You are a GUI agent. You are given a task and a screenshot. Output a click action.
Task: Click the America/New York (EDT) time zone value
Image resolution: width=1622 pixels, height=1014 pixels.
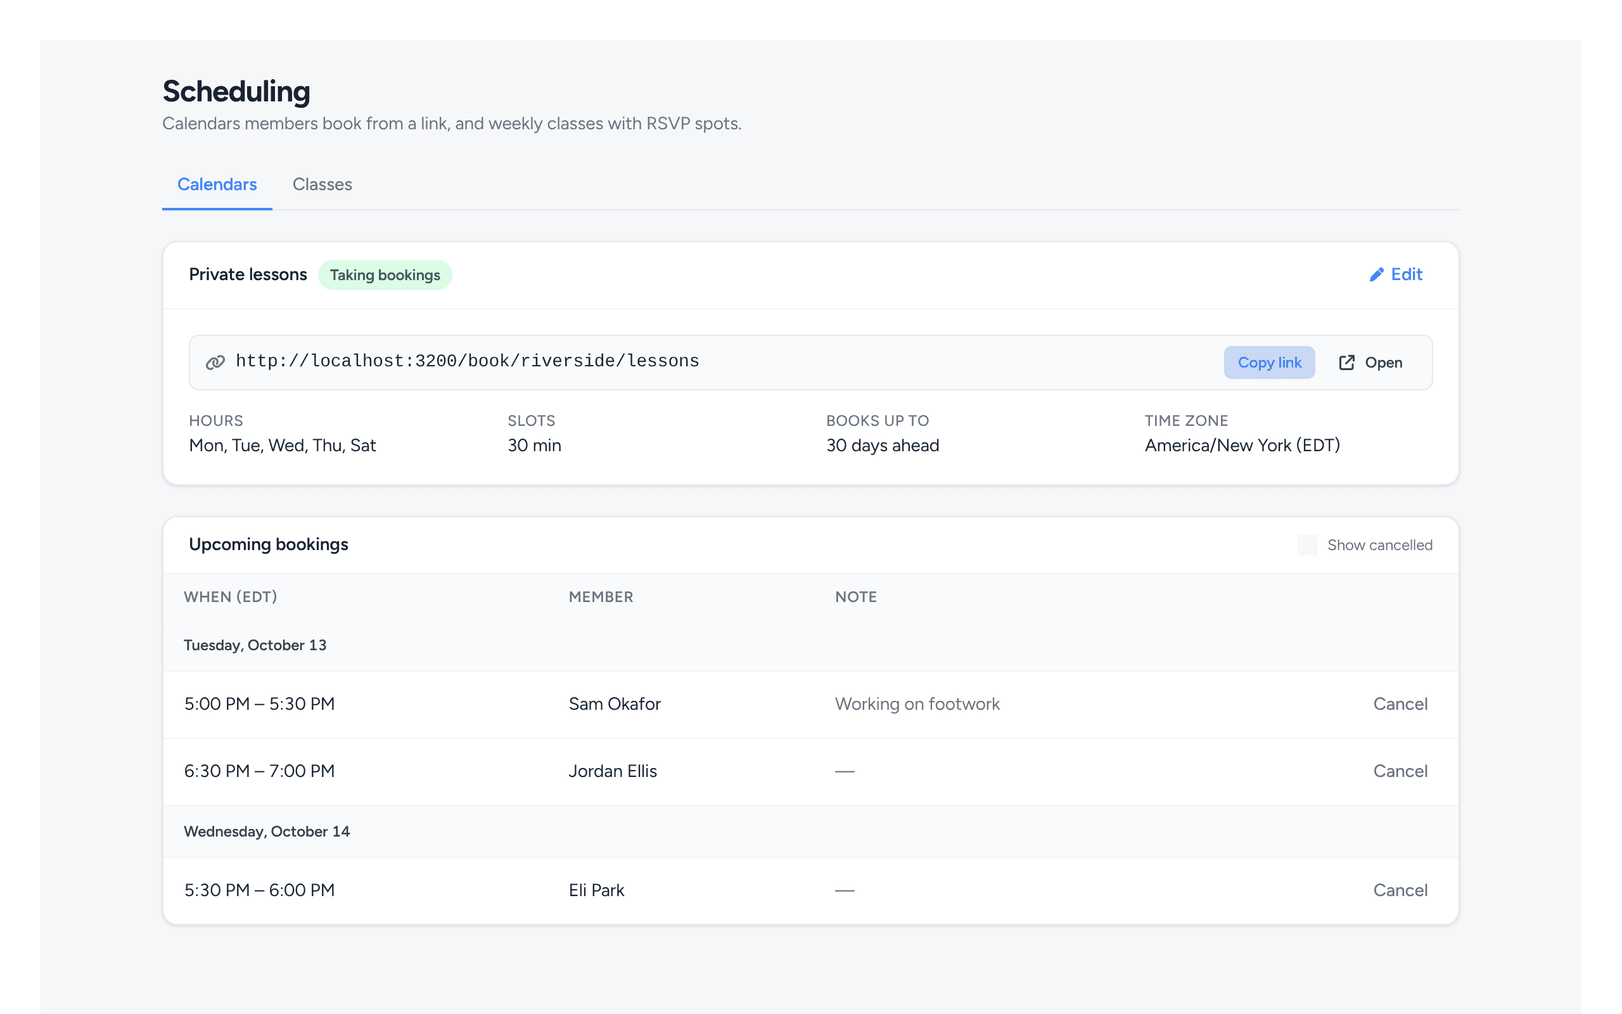(x=1242, y=446)
